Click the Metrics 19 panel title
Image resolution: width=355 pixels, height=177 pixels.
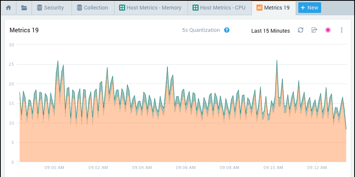(x=24, y=30)
